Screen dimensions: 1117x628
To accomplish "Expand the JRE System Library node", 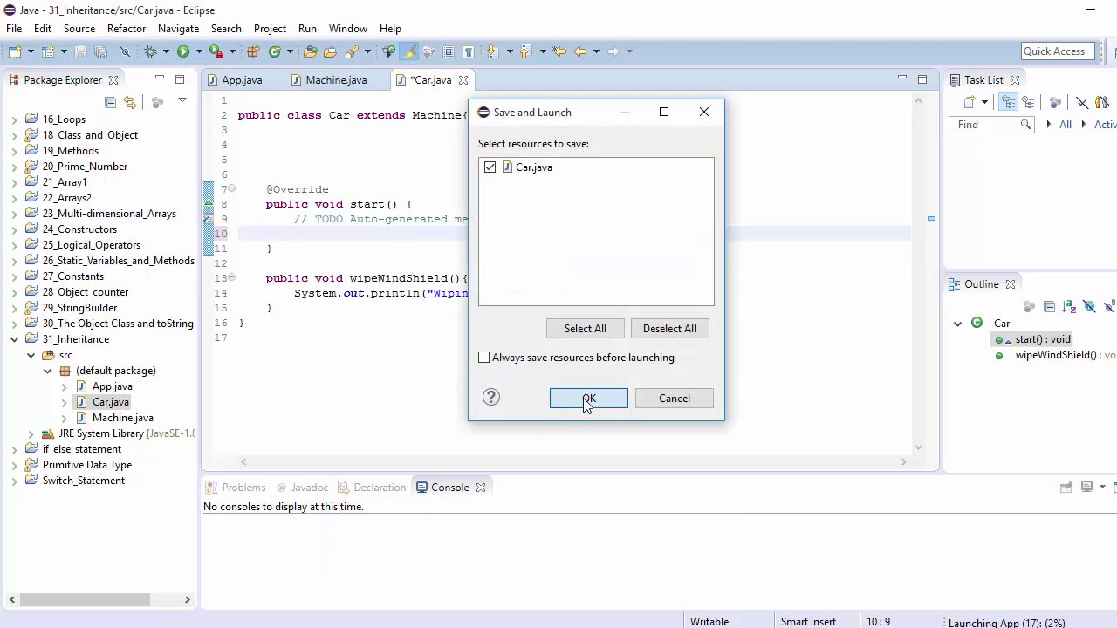I will 31,433.
